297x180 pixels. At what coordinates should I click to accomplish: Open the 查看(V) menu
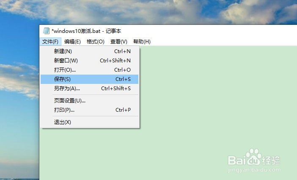click(119, 42)
